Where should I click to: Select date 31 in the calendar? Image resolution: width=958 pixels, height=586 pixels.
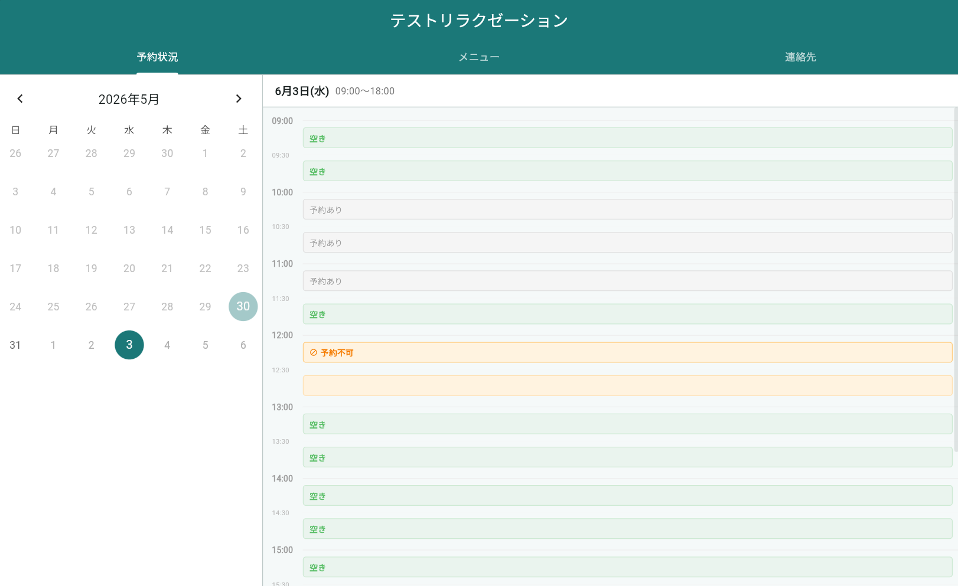[x=15, y=345]
